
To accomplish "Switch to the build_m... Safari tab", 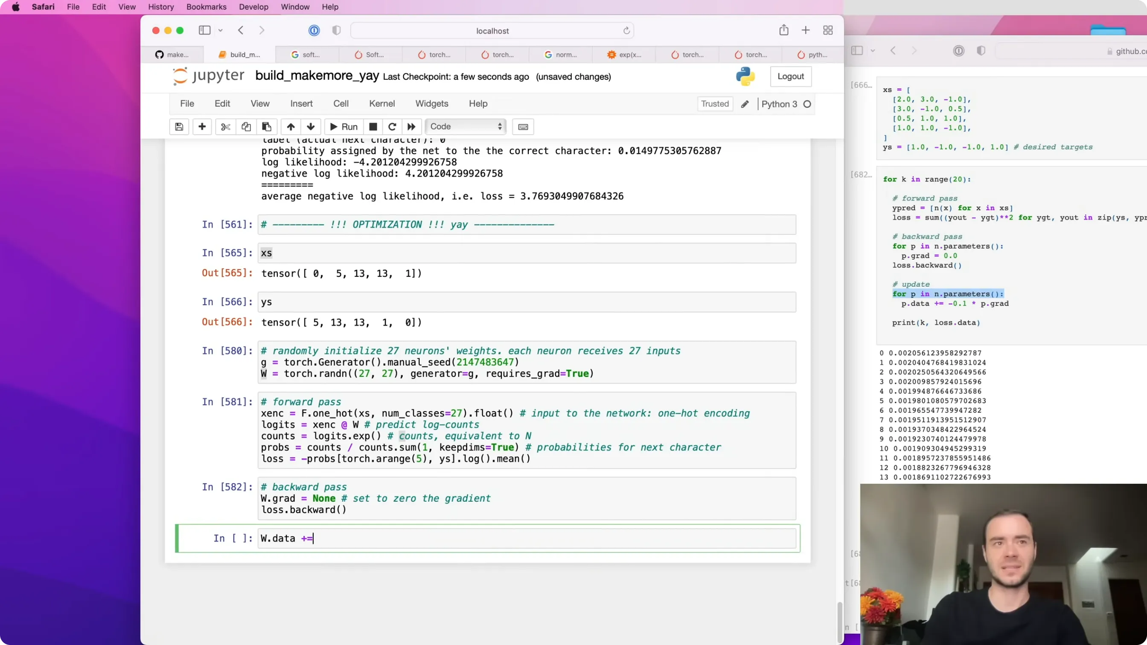I will point(239,55).
